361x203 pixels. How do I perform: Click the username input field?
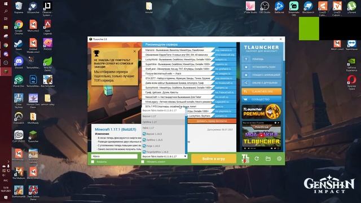tap(115, 156)
